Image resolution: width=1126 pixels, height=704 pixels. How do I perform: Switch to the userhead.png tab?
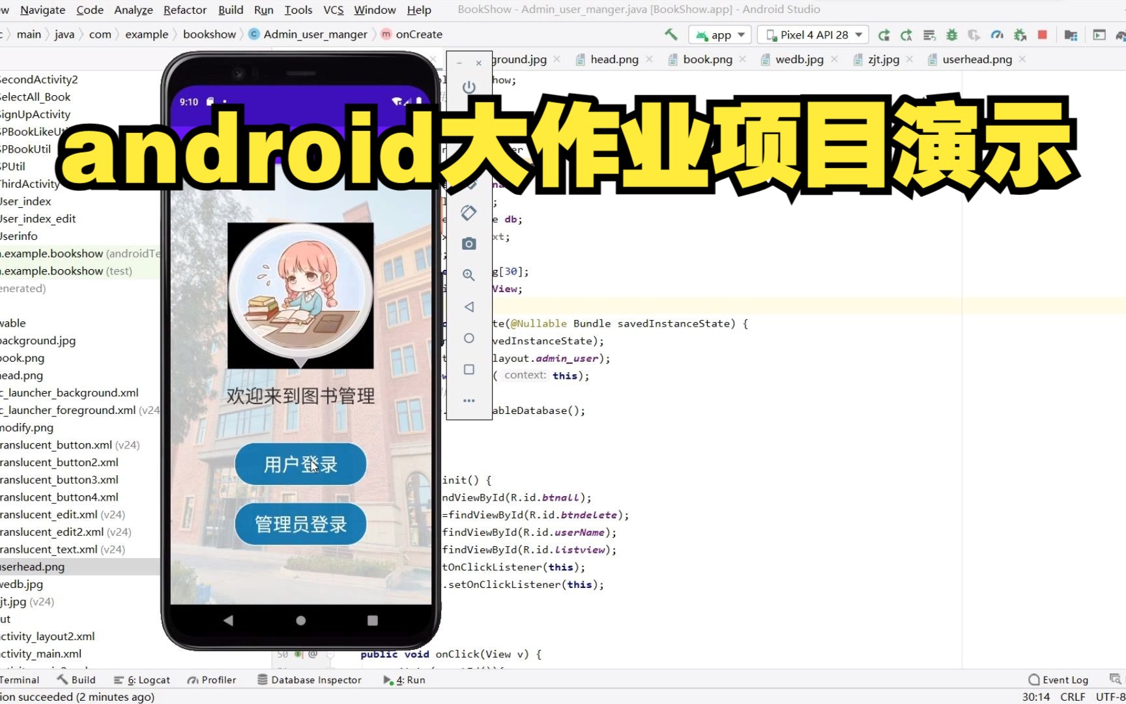(x=977, y=59)
